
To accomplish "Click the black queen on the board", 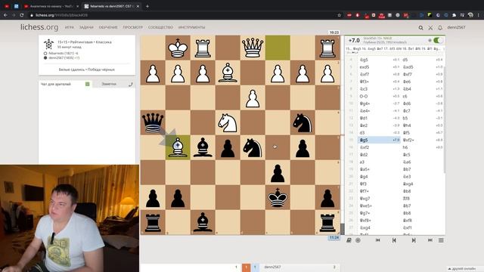I will pos(153,122).
